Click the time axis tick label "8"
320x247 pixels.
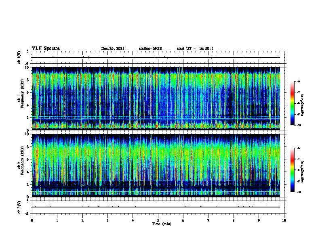(234, 220)
